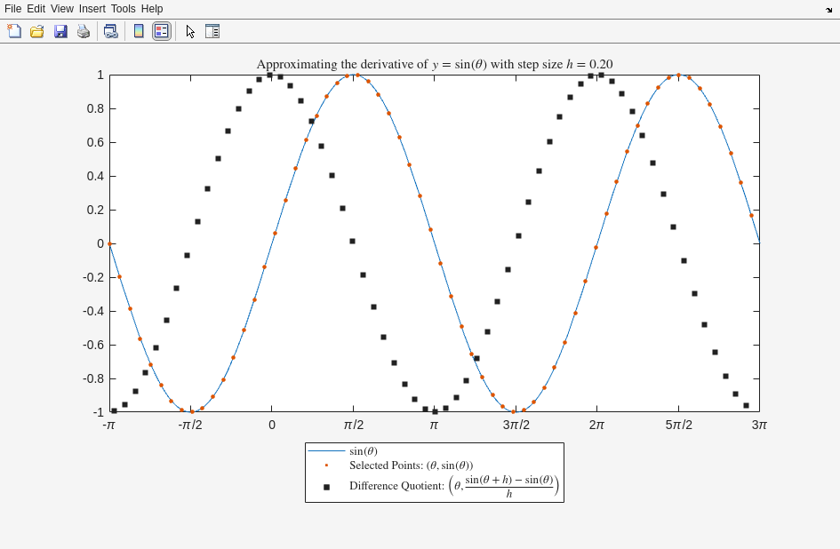The height and width of the screenshot is (549, 840).
Task: Open the File menu
Action: click(x=12, y=9)
